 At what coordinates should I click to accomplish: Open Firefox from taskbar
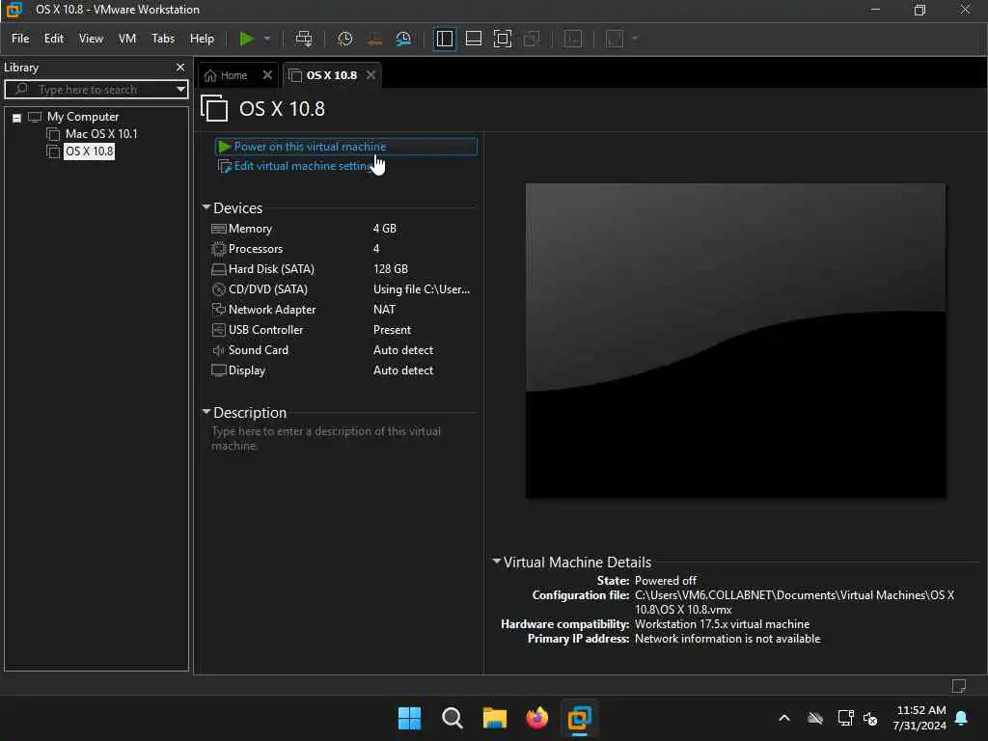536,718
